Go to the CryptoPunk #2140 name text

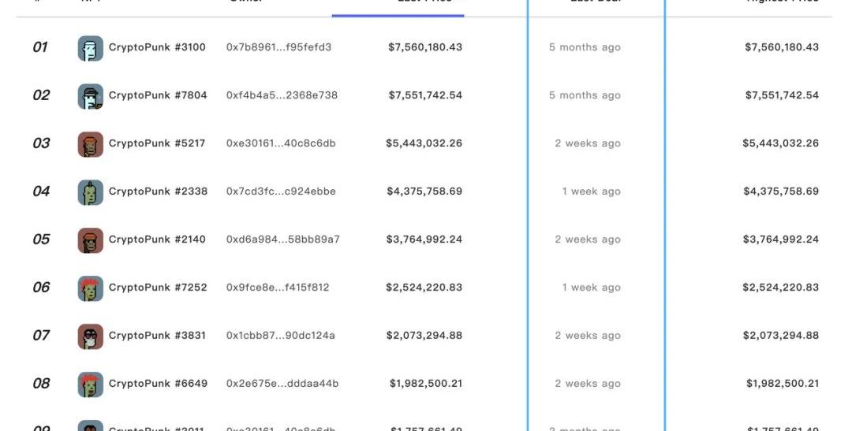[x=157, y=240]
